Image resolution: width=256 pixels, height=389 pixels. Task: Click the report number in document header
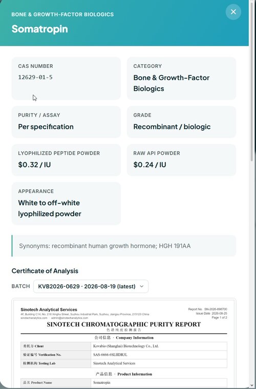click(x=207, y=309)
